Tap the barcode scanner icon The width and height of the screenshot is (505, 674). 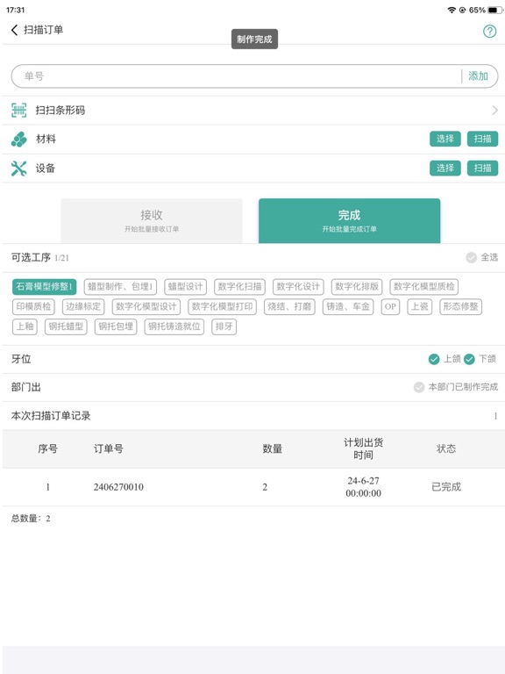click(x=19, y=111)
